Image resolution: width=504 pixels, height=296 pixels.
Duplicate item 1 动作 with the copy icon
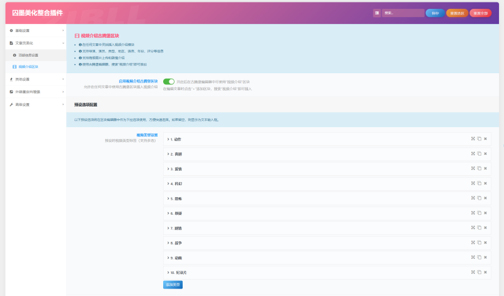pyautogui.click(x=479, y=139)
